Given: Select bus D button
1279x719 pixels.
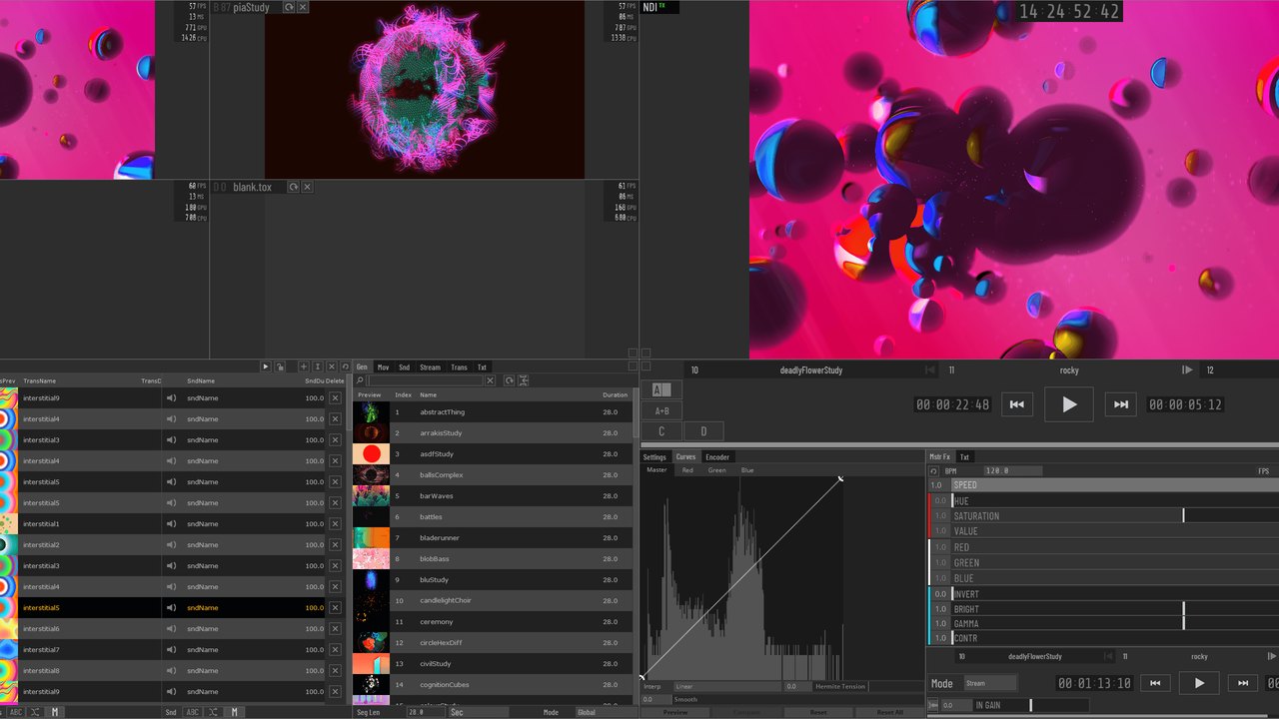Looking at the screenshot, I should [x=703, y=431].
